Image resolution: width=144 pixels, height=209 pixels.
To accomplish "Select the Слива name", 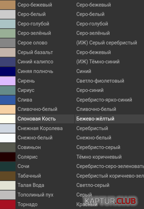I will (25, 100).
